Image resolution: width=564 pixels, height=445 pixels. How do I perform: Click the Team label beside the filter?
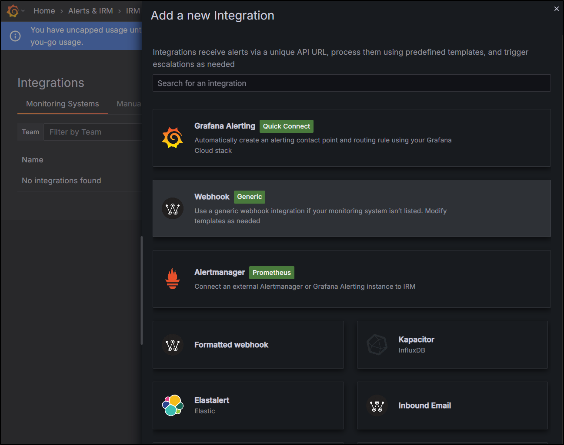[30, 132]
